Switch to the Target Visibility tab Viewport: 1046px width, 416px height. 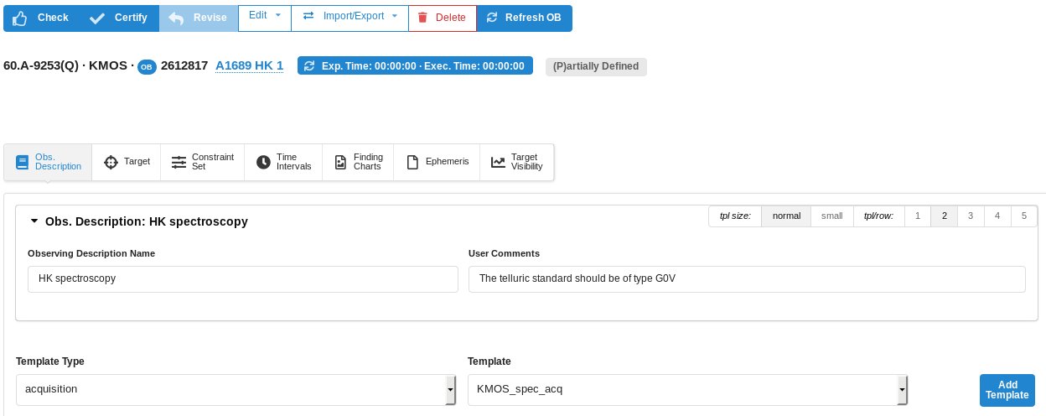pyautogui.click(x=516, y=162)
